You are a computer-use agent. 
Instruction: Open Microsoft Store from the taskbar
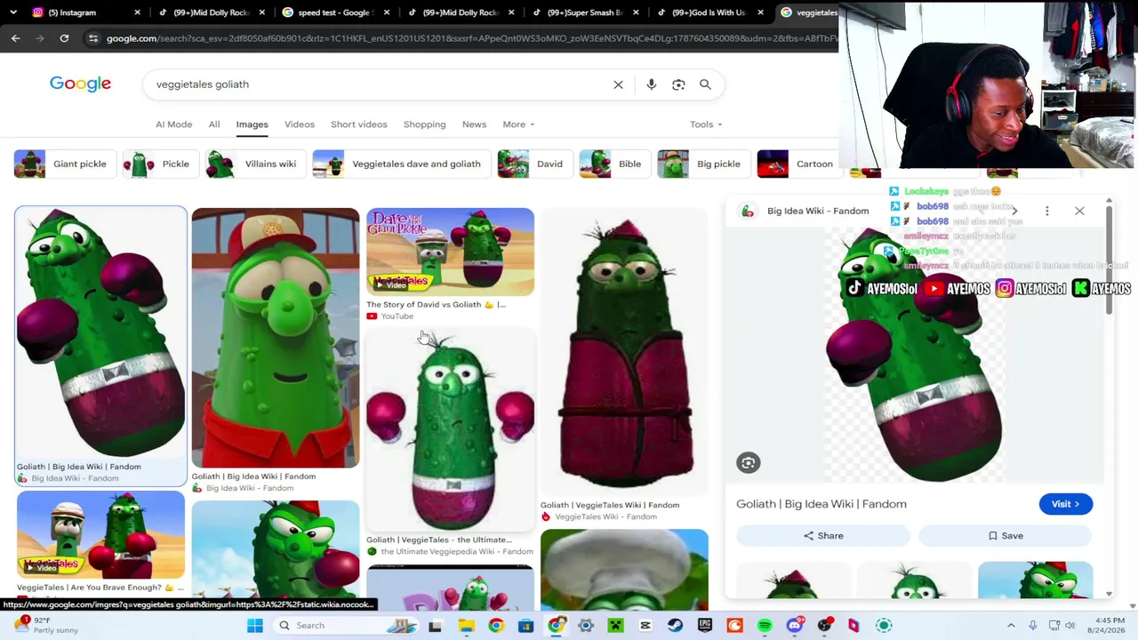pyautogui.click(x=525, y=626)
